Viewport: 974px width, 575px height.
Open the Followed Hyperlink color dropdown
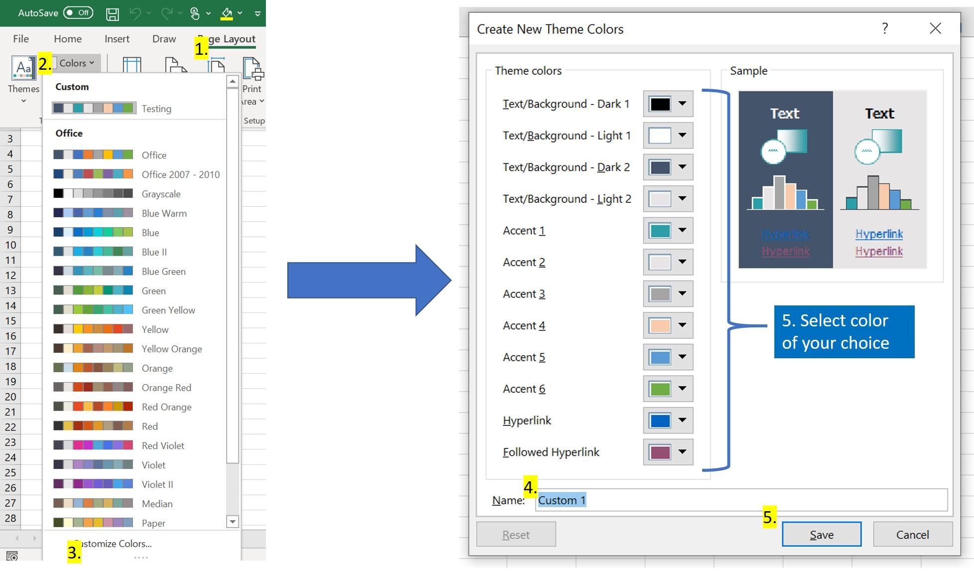click(x=682, y=452)
